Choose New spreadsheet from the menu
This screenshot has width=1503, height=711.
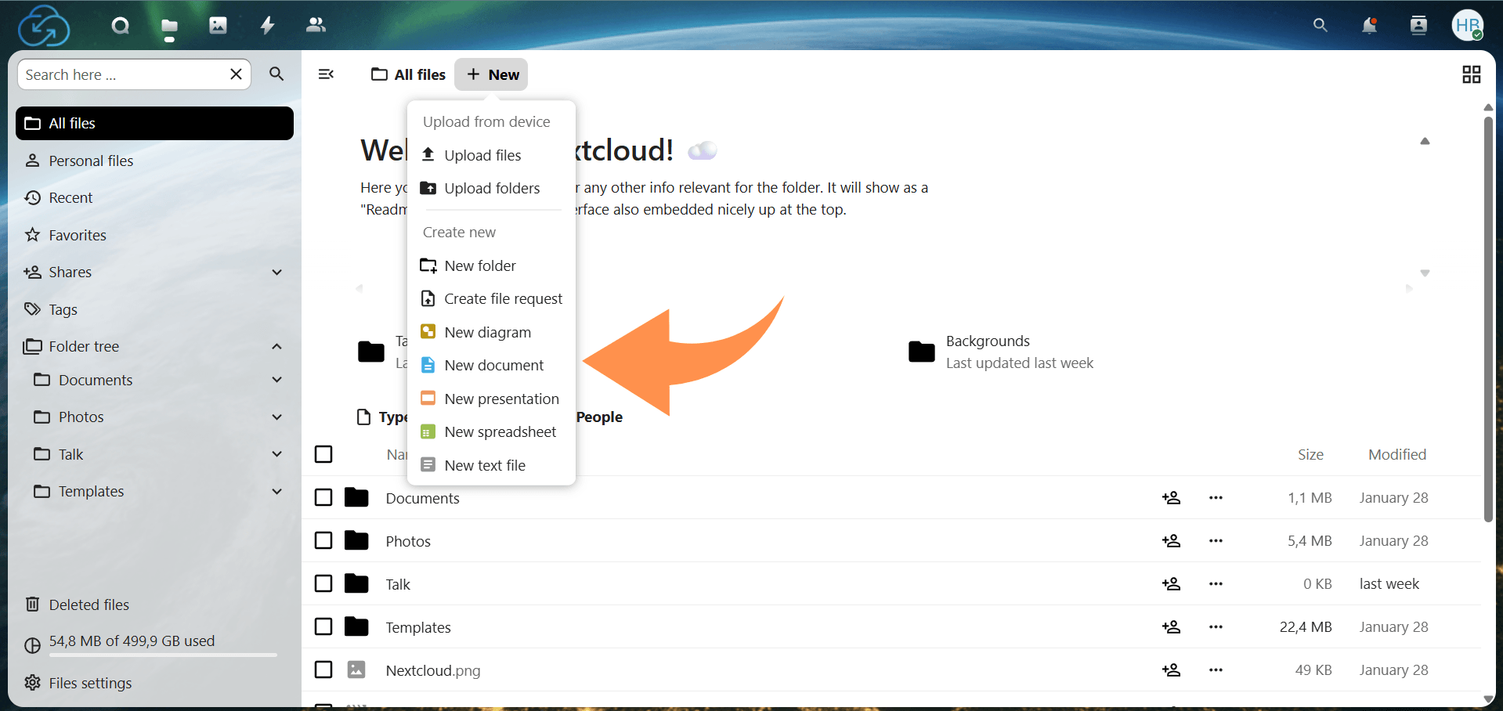[x=500, y=431]
